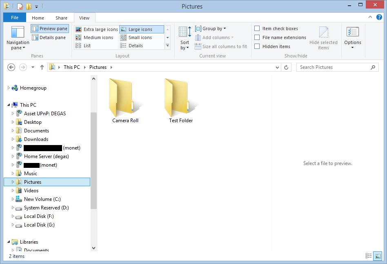Click the Help question mark icon
The image size is (387, 264).
coord(379,17)
